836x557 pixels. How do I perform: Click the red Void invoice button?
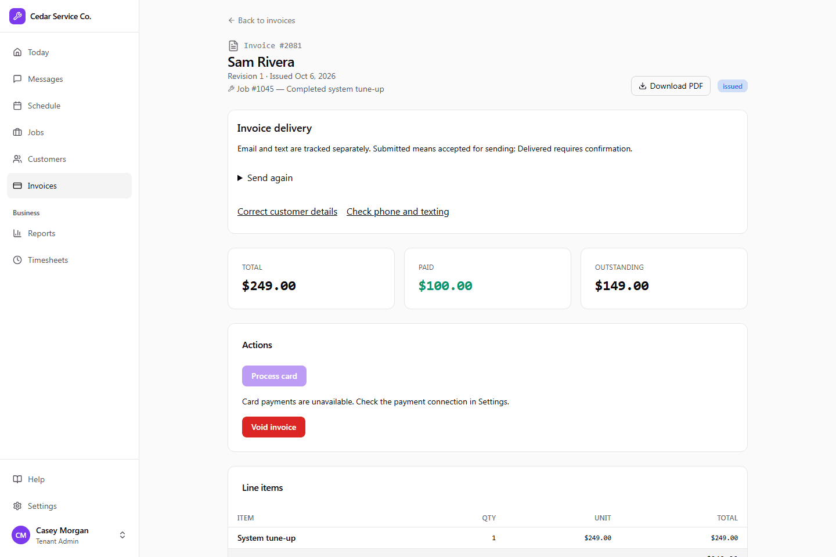tap(273, 427)
